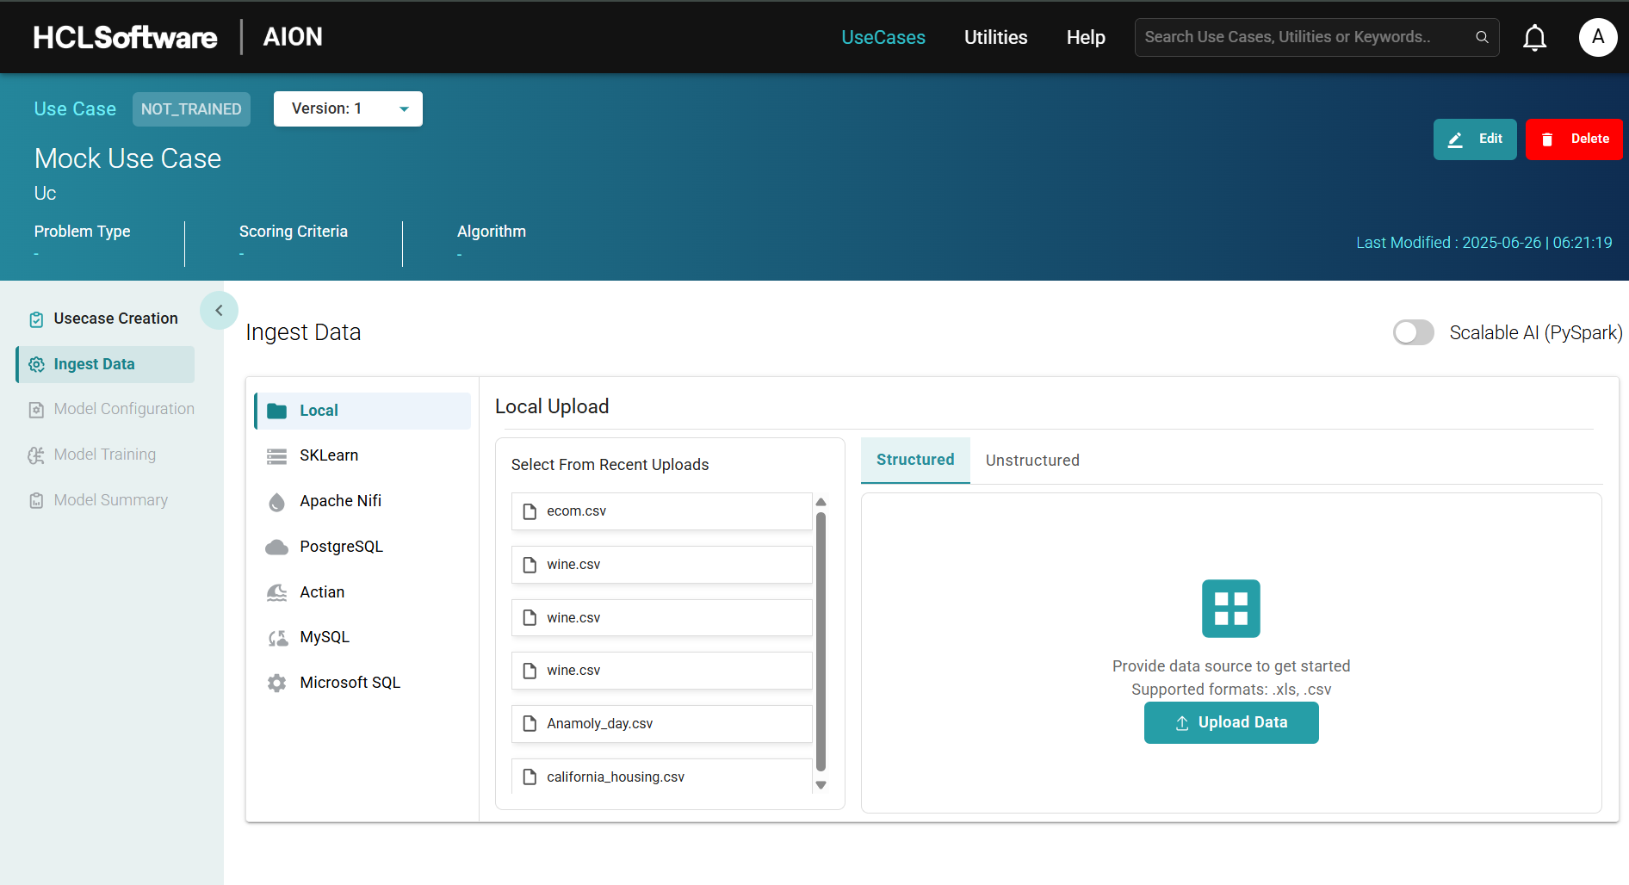
Task: Collapse the left sidebar with chevron
Action: tap(219, 311)
